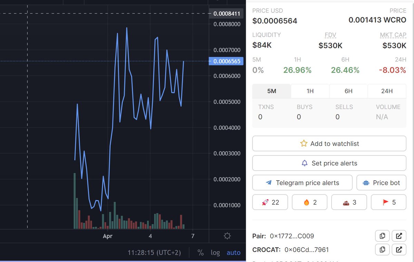Viewport: 414px width, 262px height.
Task: Click the Apr date axis label
Action: 108,236
